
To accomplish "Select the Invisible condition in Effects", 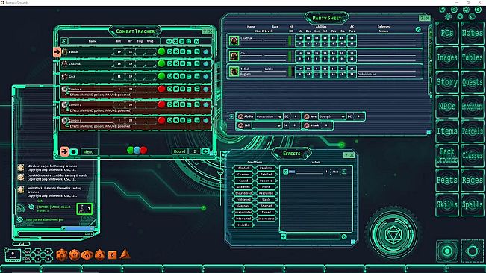I will [x=243, y=225].
